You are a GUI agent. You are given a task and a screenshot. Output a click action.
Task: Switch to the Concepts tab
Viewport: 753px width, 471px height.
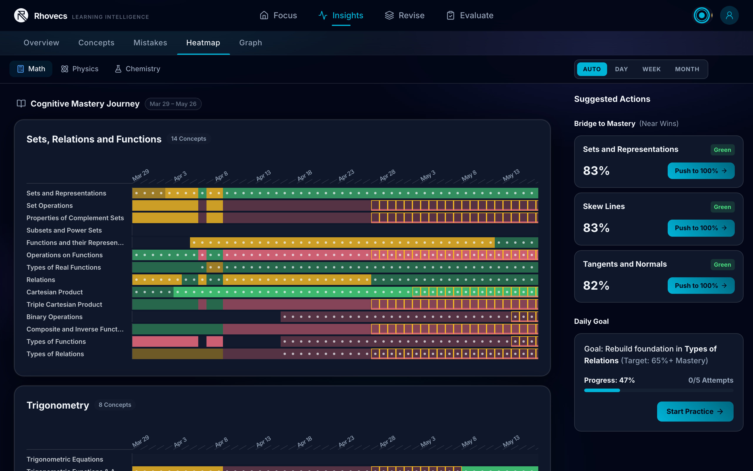coord(96,43)
